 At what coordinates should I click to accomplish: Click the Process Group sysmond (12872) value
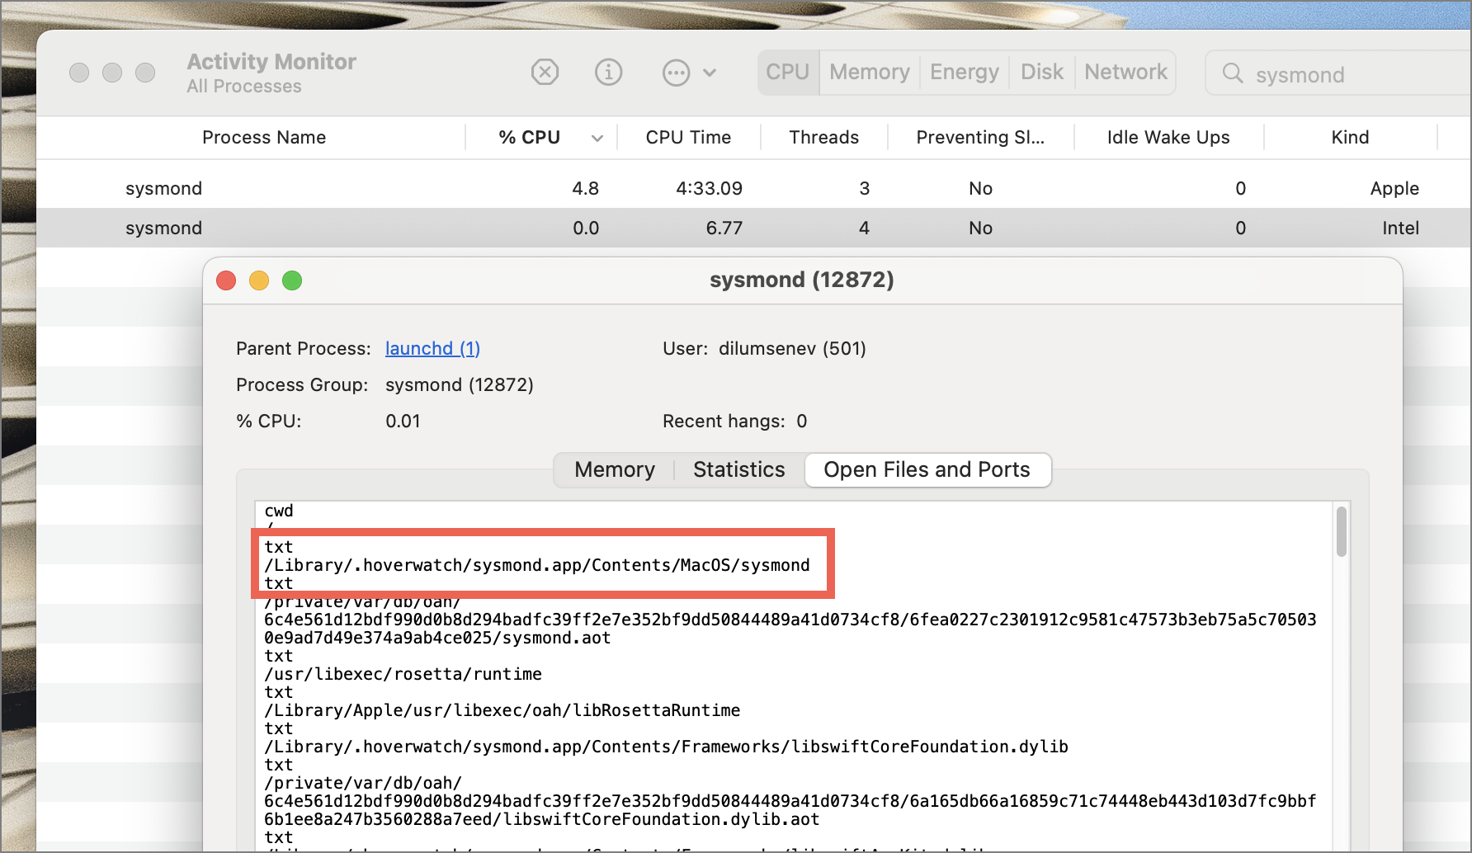(460, 384)
